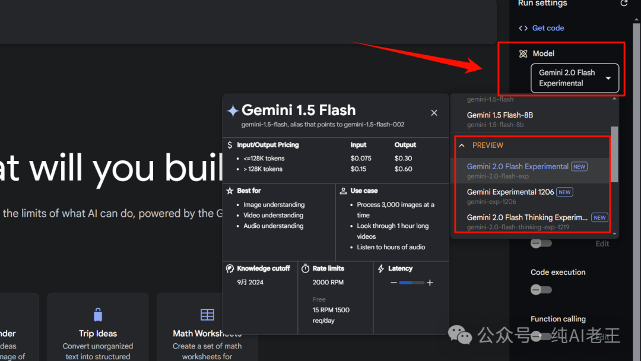641x361 pixels.
Task: Select the gemini-1.5-flash list entry
Action: tap(490, 99)
